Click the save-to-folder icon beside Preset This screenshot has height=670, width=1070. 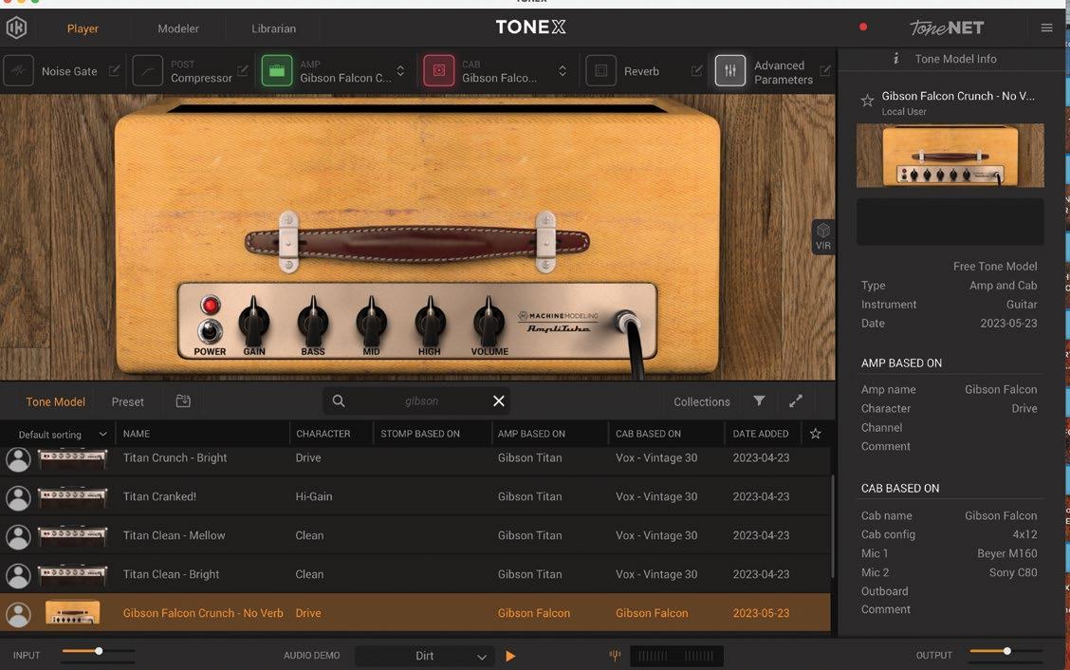(183, 401)
